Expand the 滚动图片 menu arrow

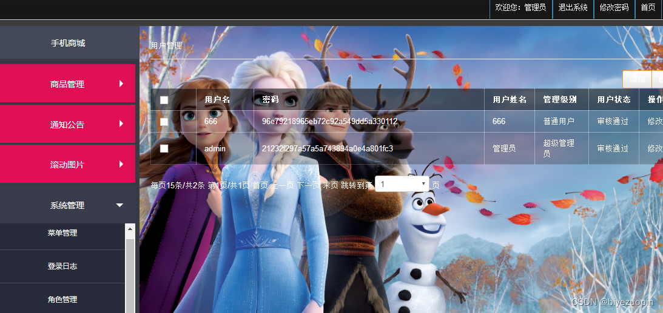121,164
